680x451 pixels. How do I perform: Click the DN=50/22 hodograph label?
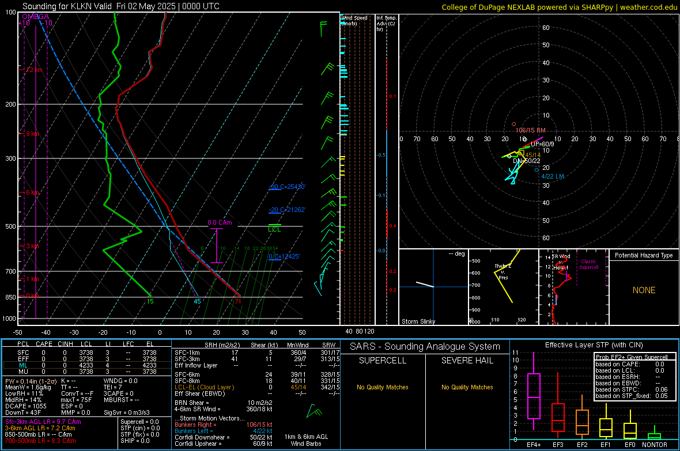click(x=527, y=161)
